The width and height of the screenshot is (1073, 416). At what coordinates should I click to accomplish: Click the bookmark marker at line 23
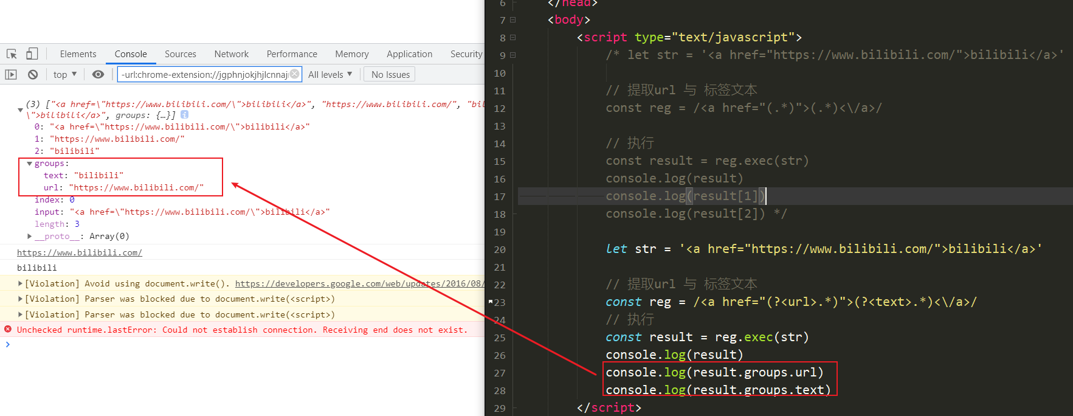(x=490, y=301)
